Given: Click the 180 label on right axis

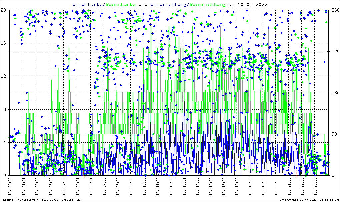Looking at the screenshot, I should pyautogui.click(x=335, y=93).
